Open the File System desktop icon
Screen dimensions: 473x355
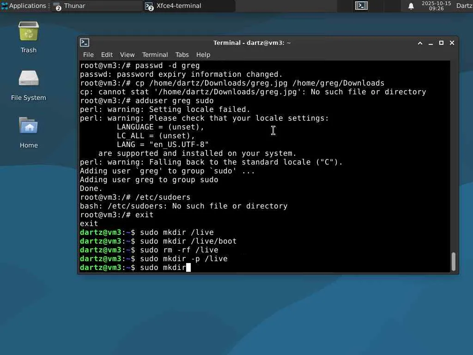(x=29, y=85)
